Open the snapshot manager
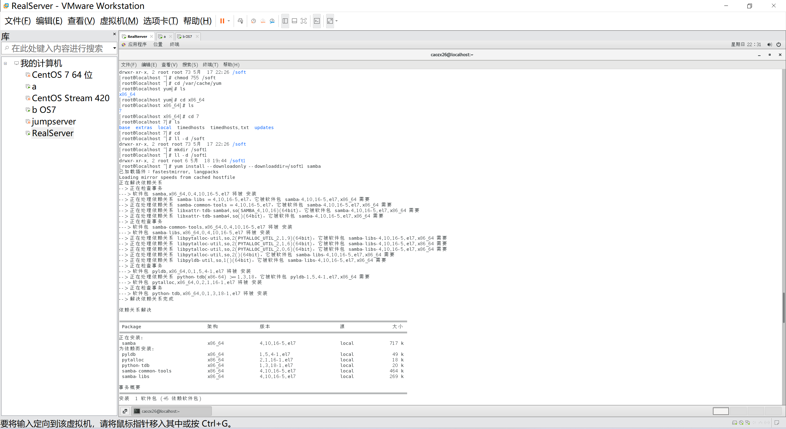The width and height of the screenshot is (786, 429). point(272,21)
